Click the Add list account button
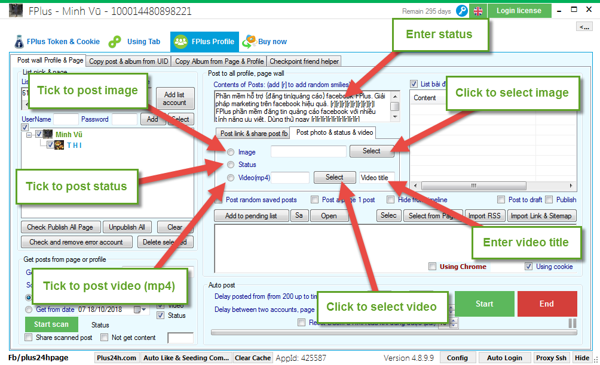This screenshot has height=365, width=600. (175, 98)
